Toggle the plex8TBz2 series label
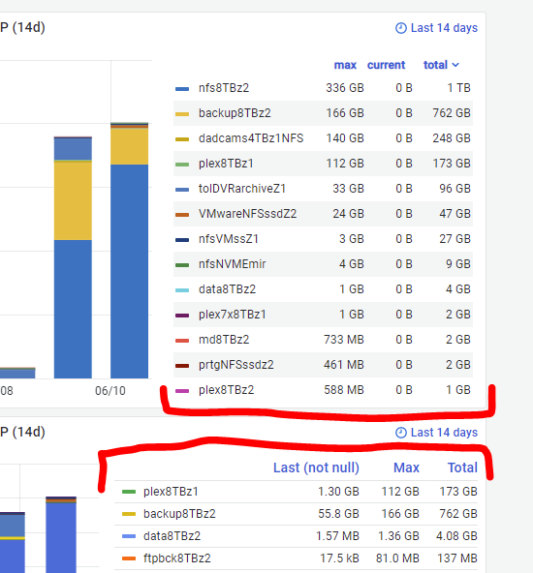Screen dimensions: 533x573 click(x=226, y=390)
